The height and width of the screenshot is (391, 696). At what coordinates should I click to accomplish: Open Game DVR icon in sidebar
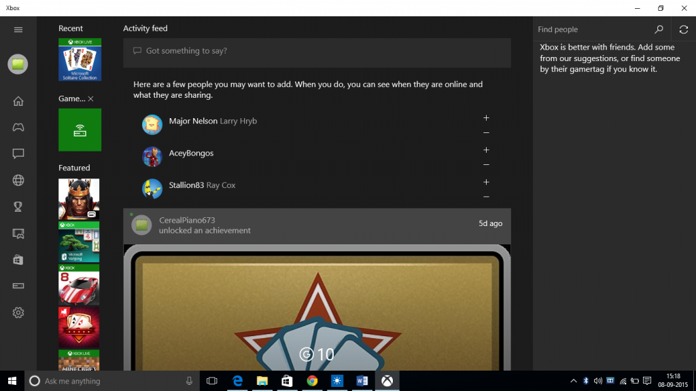[x=18, y=234]
